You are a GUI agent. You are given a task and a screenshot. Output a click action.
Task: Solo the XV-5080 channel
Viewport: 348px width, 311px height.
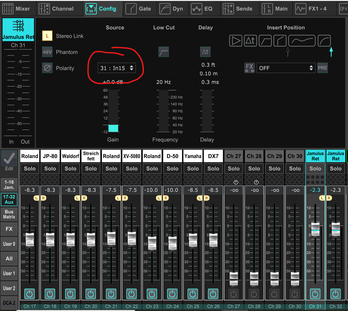(x=132, y=168)
